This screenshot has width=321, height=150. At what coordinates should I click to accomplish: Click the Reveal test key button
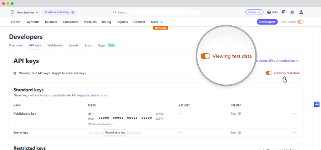point(115,132)
